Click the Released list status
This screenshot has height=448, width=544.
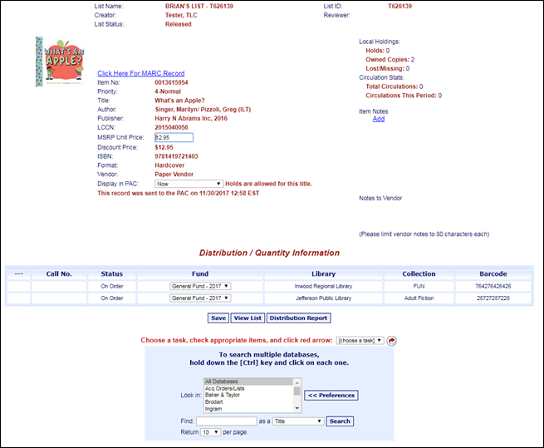179,24
